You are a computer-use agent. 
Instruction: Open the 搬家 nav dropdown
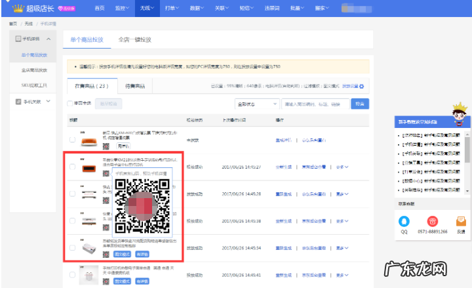click(x=322, y=8)
